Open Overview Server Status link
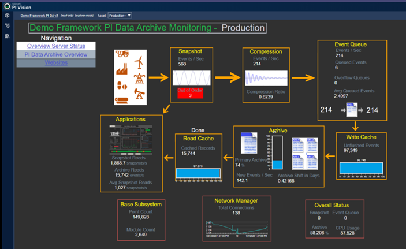The image size is (406, 249). click(x=56, y=46)
